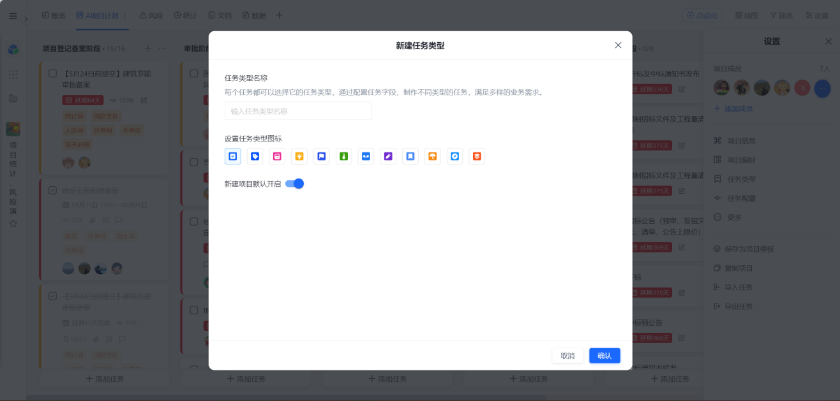Click the 统计局 label tag
The width and height of the screenshot is (840, 401).
point(75,116)
